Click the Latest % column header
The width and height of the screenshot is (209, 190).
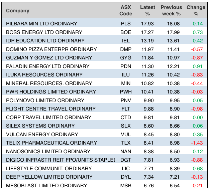[147, 11]
